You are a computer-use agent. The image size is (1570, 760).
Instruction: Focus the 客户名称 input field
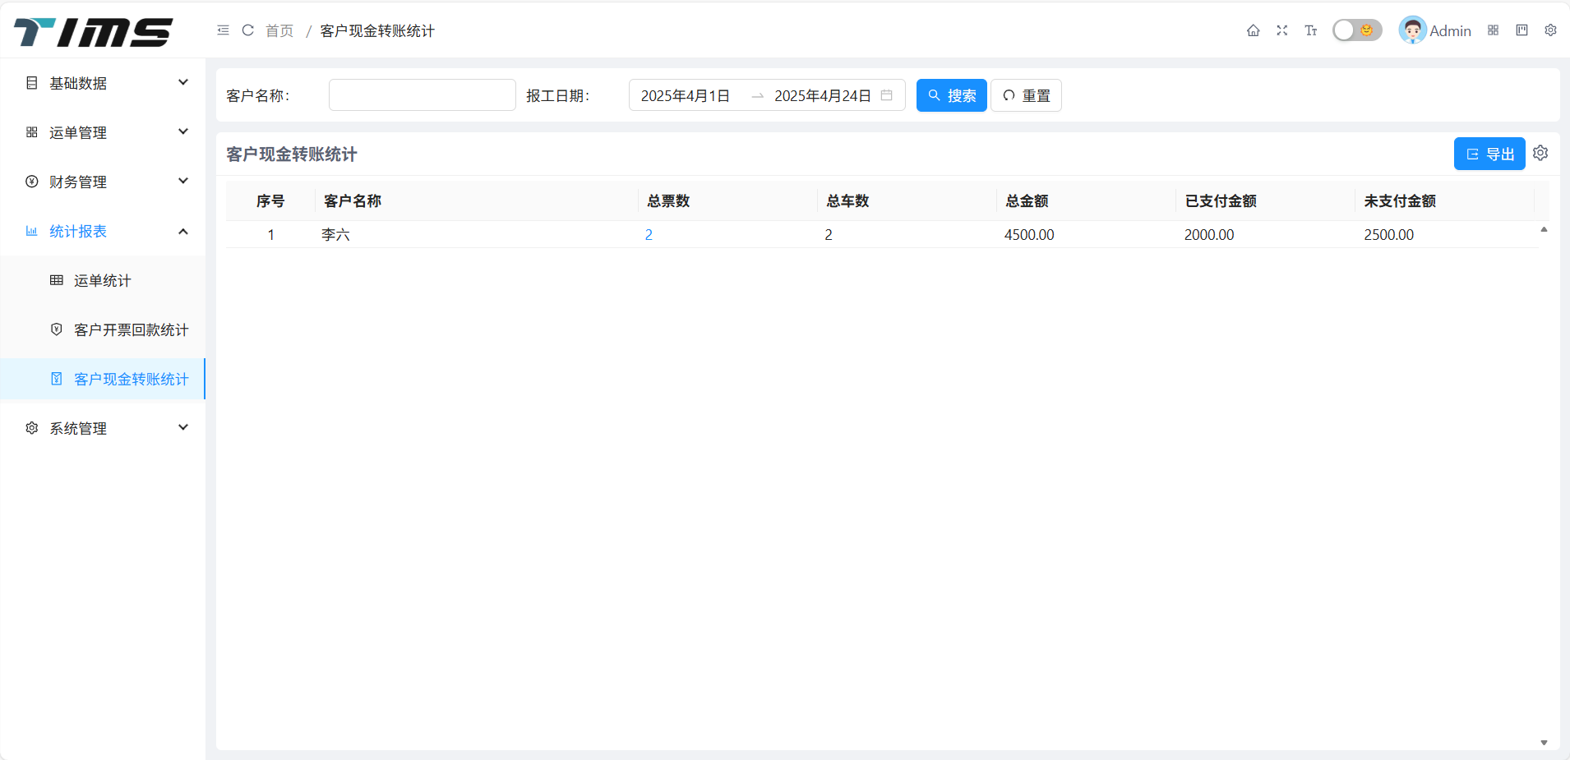(422, 95)
